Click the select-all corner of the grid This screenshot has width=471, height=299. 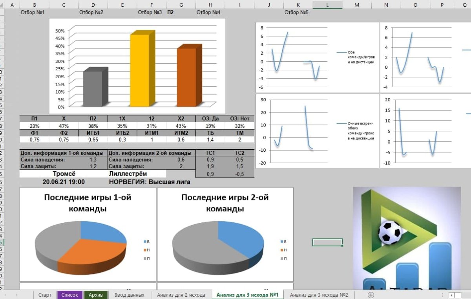point(2,5)
